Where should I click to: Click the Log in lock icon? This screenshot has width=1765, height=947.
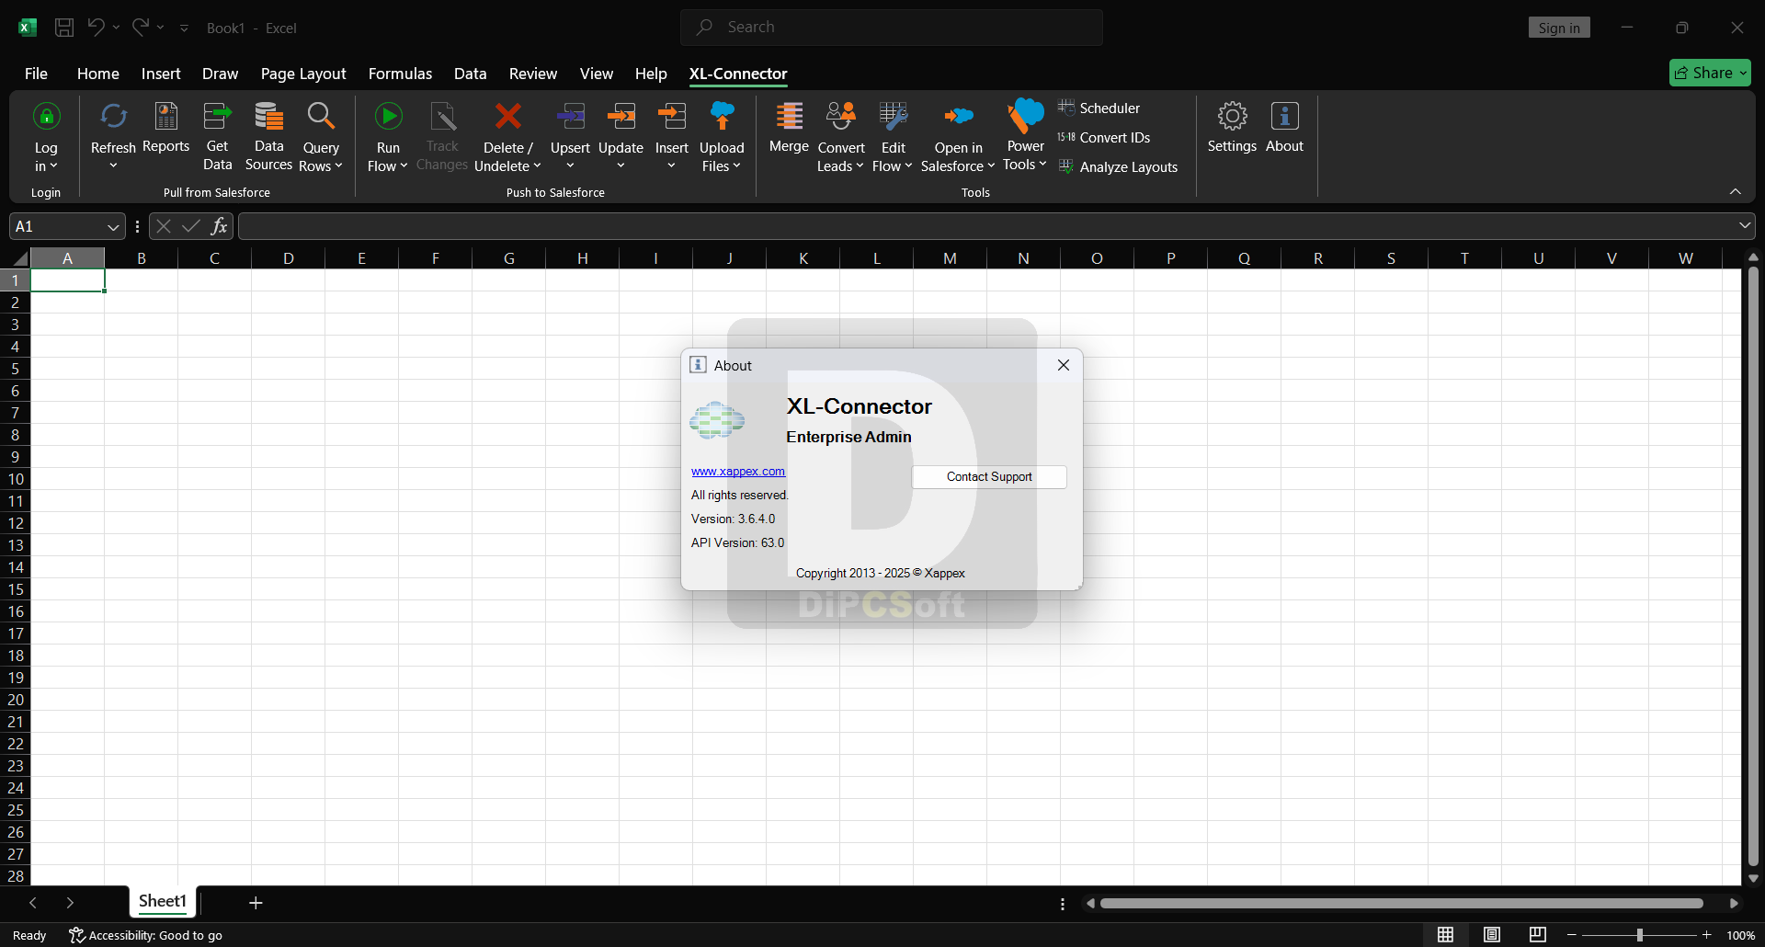tap(46, 117)
